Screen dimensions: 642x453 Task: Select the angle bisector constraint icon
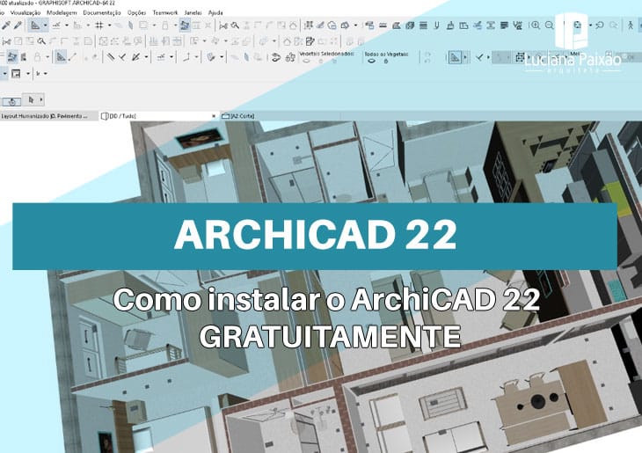135,57
